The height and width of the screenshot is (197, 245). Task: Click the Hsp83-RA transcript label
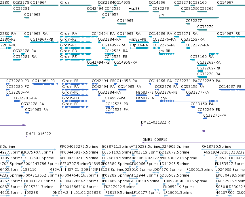pos(139,45)
